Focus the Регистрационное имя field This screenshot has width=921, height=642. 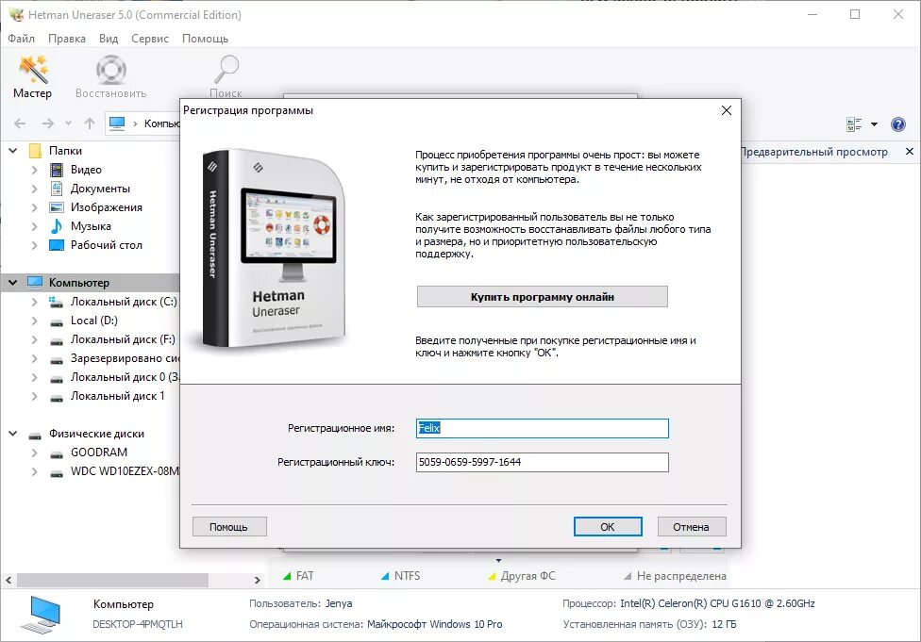point(543,428)
